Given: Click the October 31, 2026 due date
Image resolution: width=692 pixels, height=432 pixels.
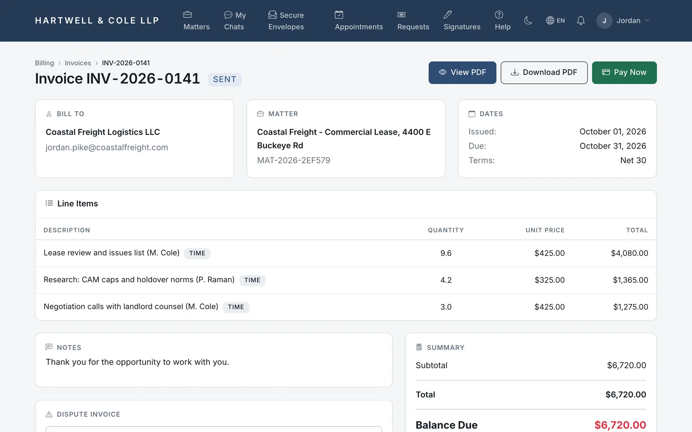Looking at the screenshot, I should tap(613, 146).
